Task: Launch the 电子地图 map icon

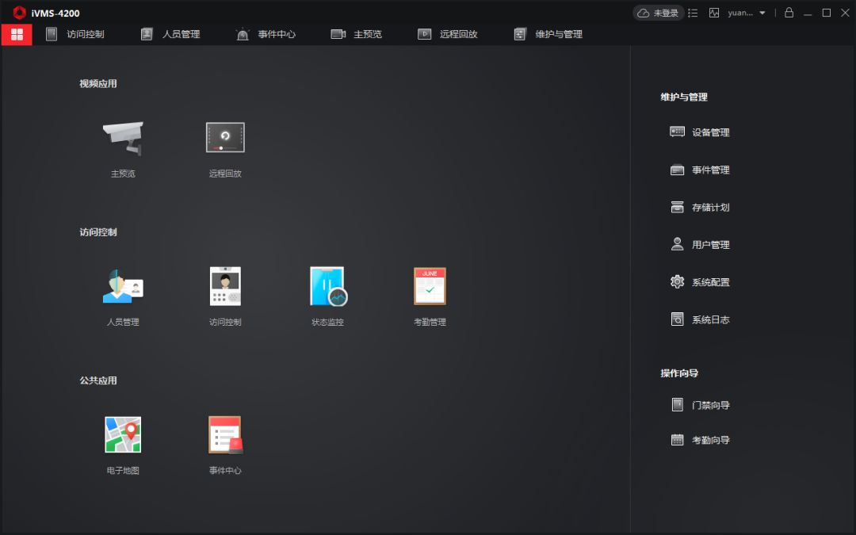Action: pos(123,435)
